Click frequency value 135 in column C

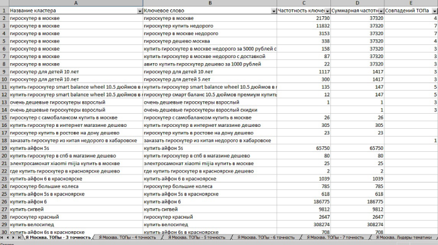303,87
